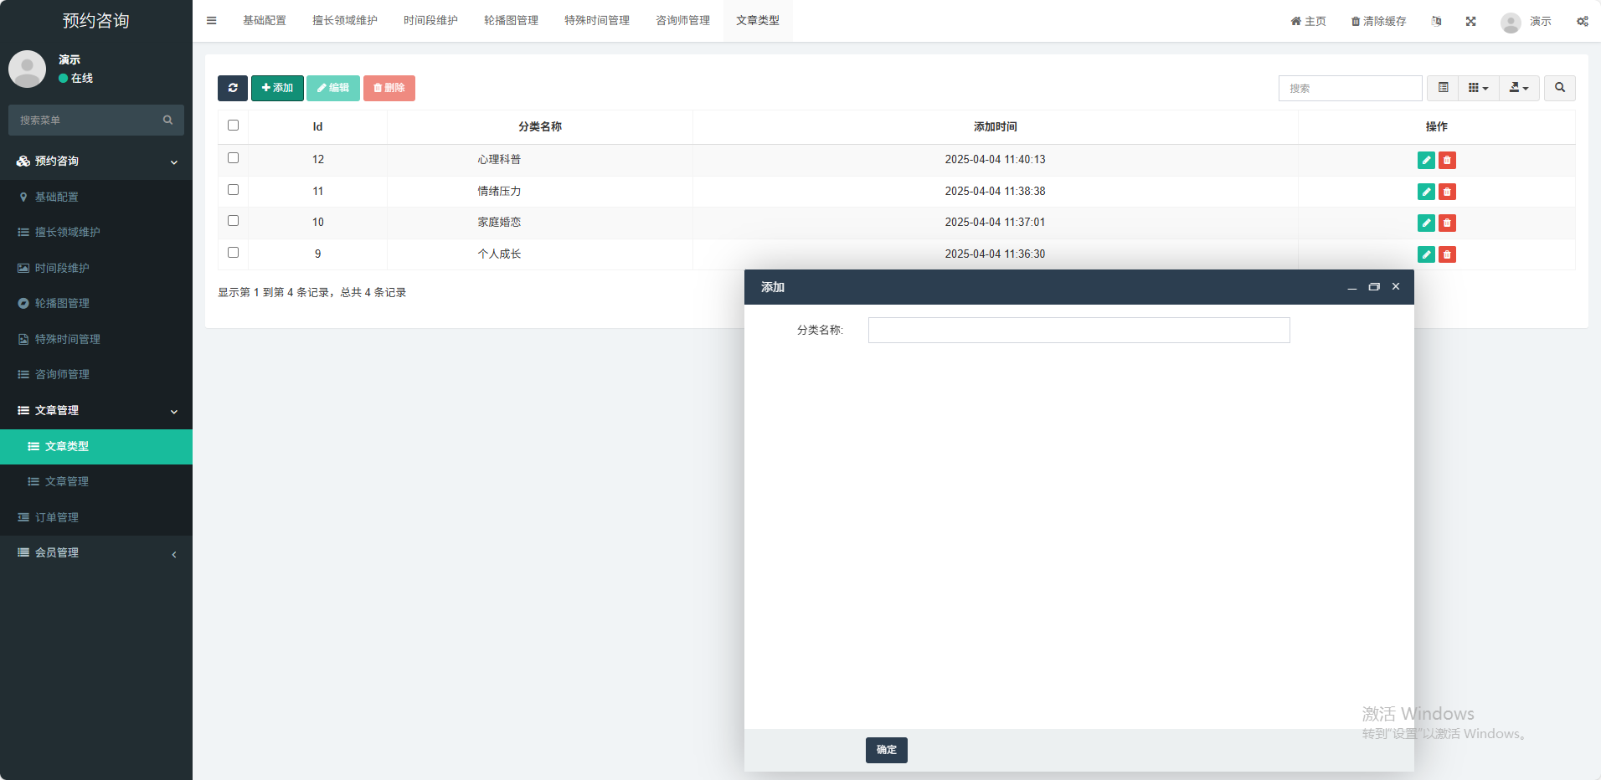1601x780 pixels.
Task: Open 订单管理 in the sidebar
Action: tap(57, 517)
